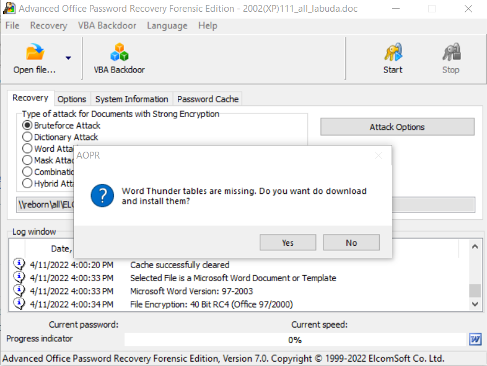The height and width of the screenshot is (366, 487).
Task: Expand the Open file dropdown arrow
Action: pos(68,58)
